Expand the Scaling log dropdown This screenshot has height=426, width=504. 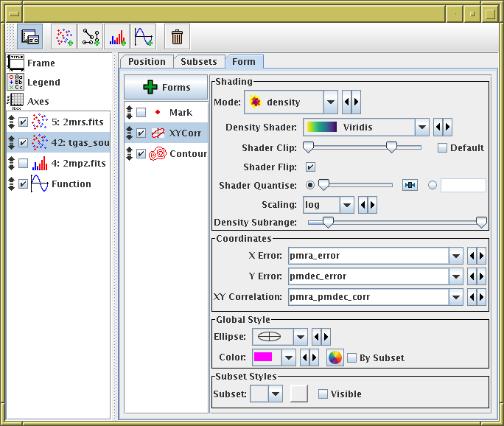[347, 204]
